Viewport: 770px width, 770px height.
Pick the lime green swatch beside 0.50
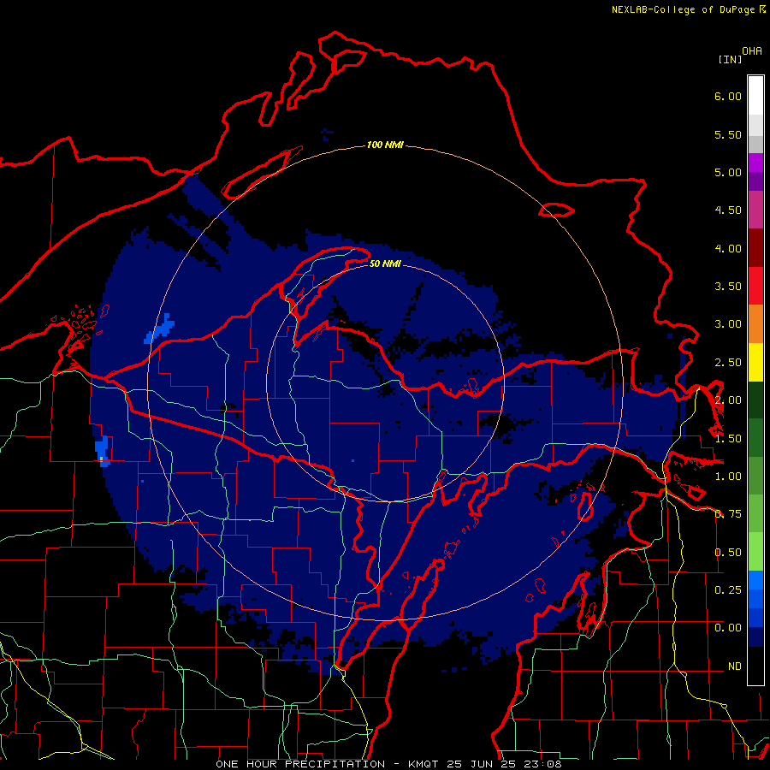[x=755, y=552]
